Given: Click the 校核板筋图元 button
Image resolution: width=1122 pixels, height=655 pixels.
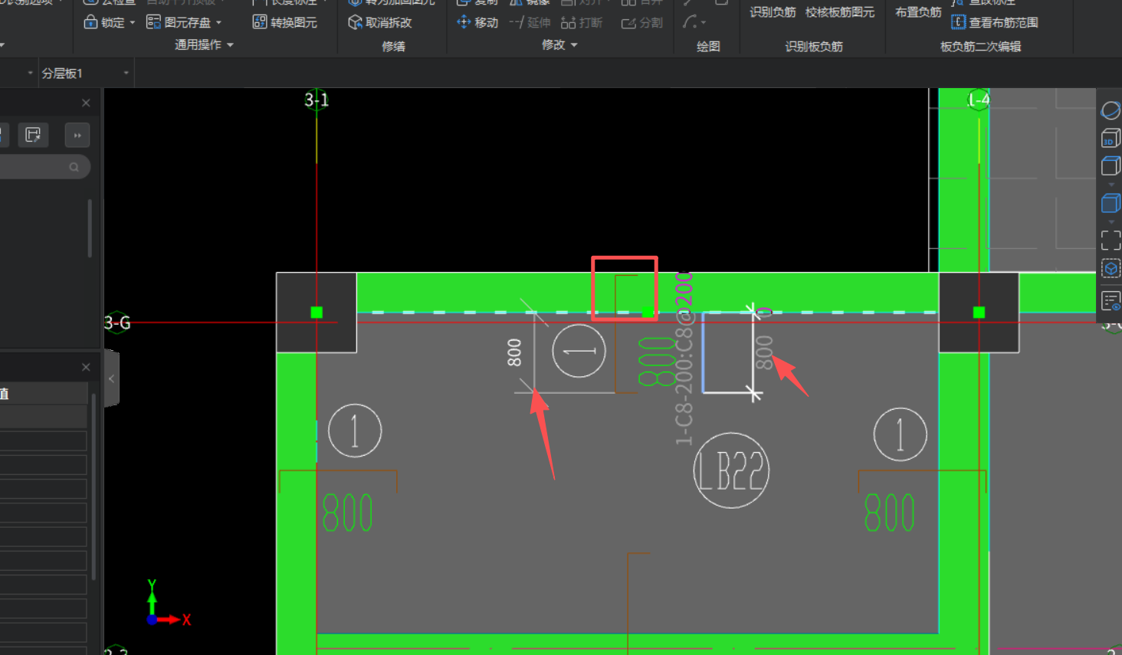Looking at the screenshot, I should pyautogui.click(x=840, y=12).
